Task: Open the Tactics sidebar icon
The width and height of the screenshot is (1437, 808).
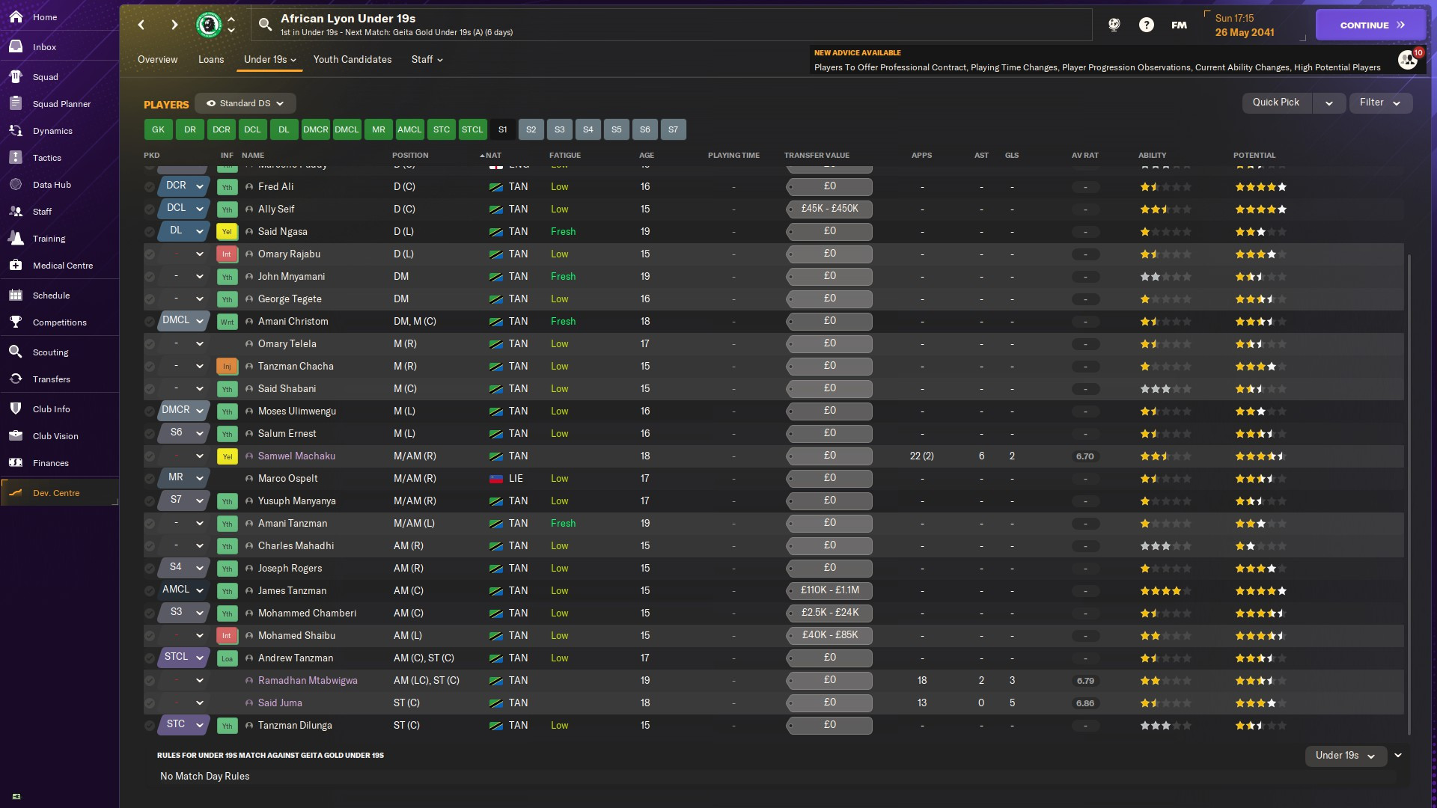Action: click(x=16, y=158)
